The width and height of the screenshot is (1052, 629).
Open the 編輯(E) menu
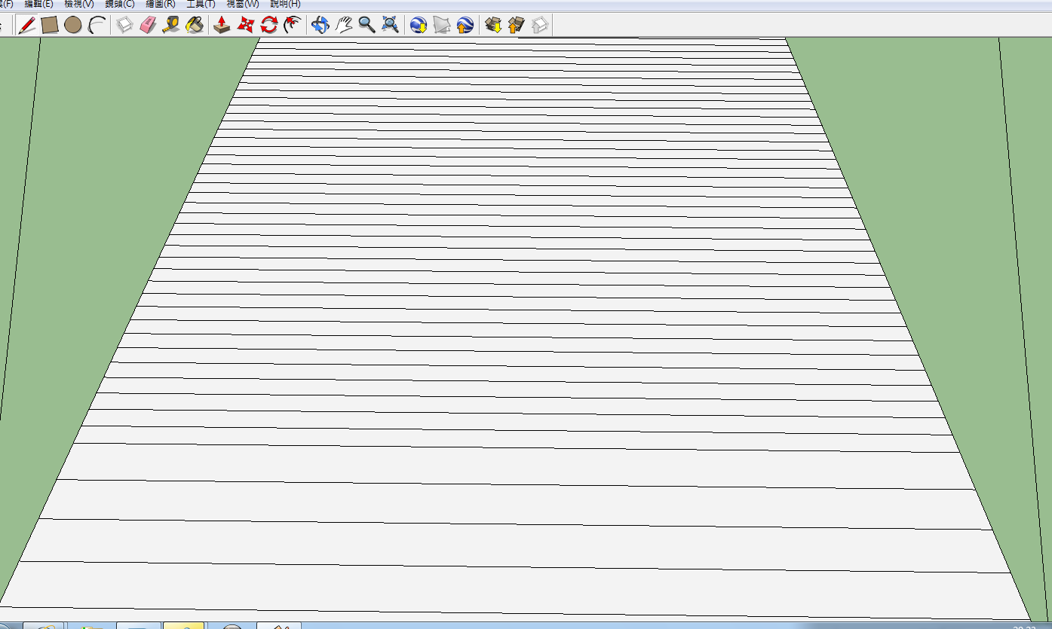point(39,5)
